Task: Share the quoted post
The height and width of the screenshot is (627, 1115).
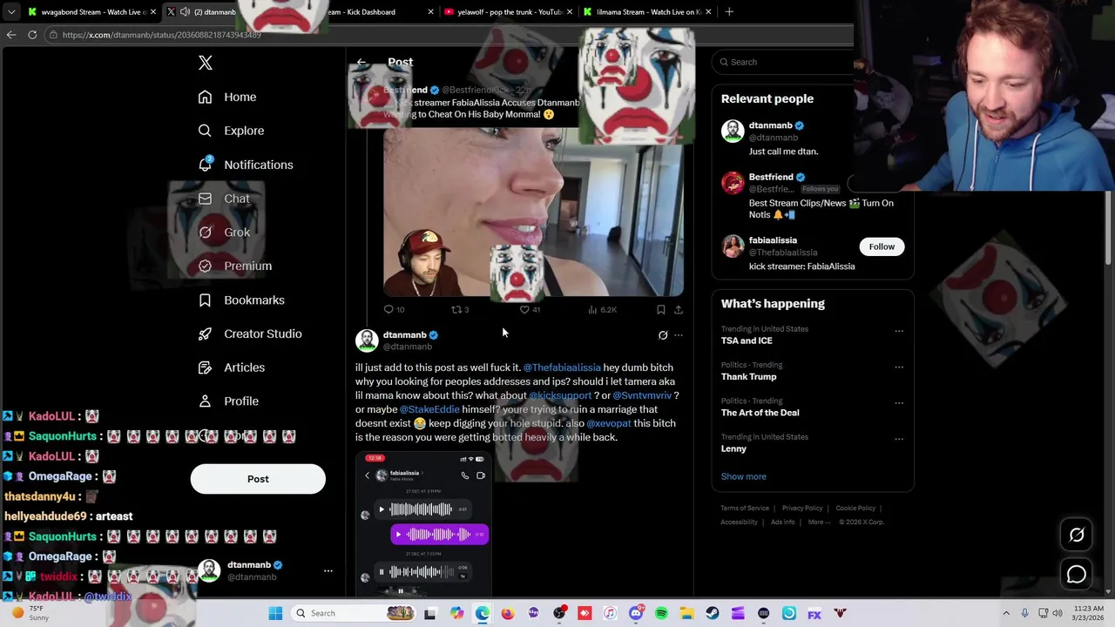Action: point(679,309)
